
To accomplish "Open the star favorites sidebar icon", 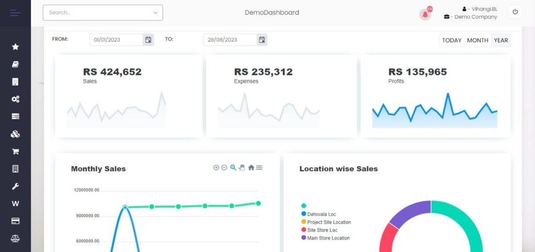I will [x=15, y=47].
